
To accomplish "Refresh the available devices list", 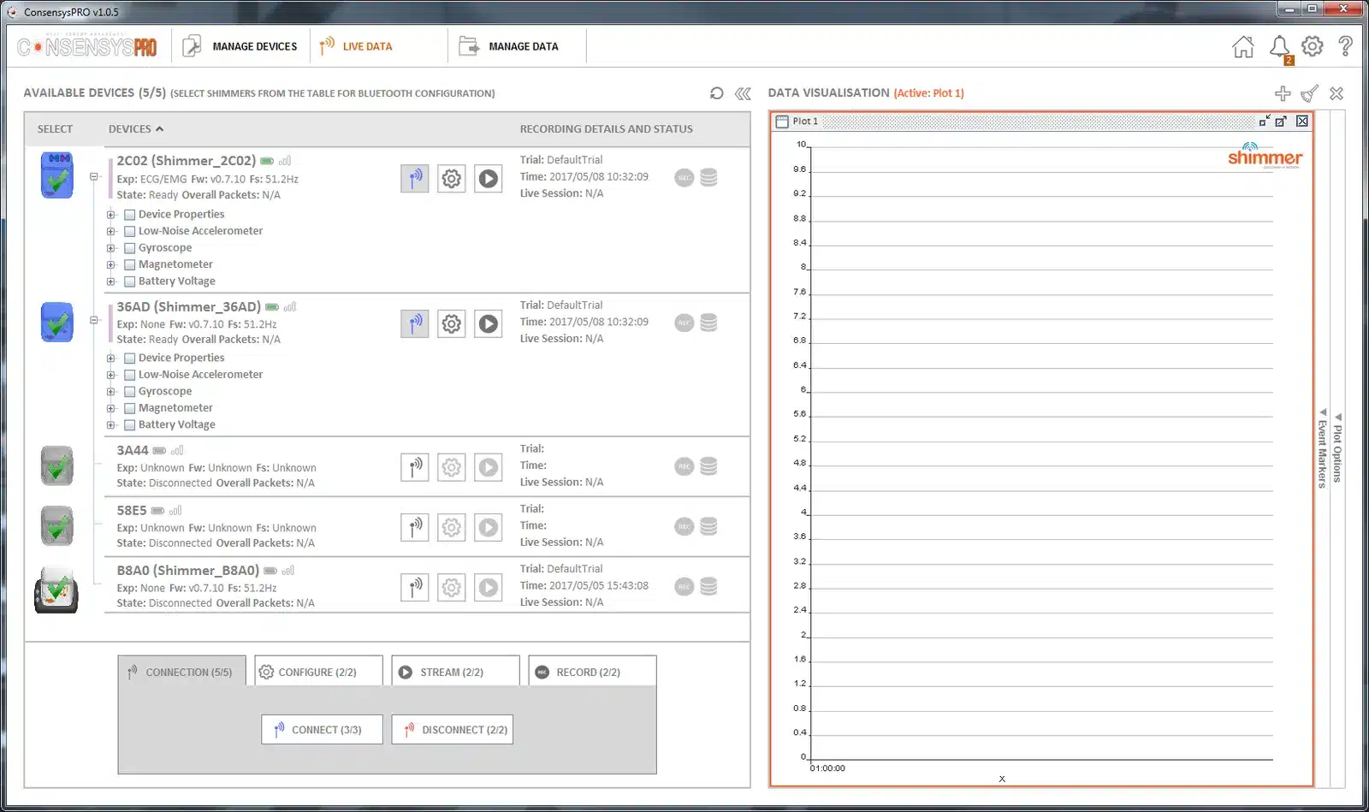I will click(717, 93).
